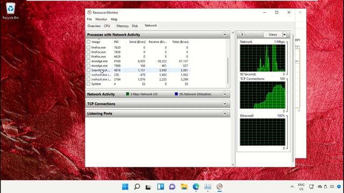Switch to Disk tab
Image resolution: width=344 pixels, height=193 pixels.
click(135, 26)
